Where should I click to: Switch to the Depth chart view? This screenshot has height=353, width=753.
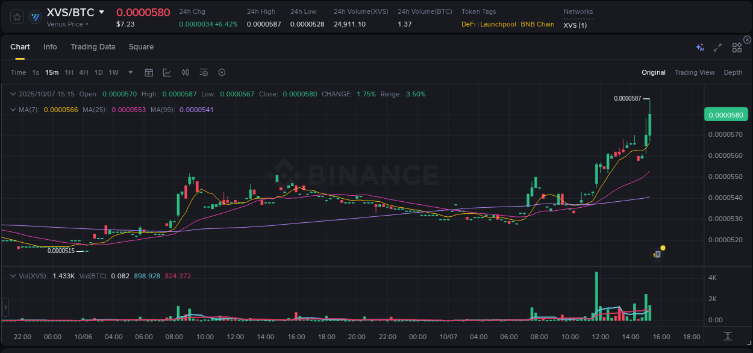[x=733, y=72]
